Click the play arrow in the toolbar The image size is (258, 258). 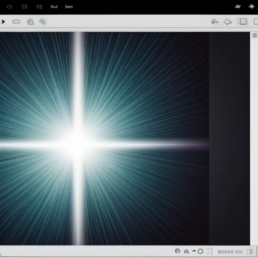click(x=3, y=21)
